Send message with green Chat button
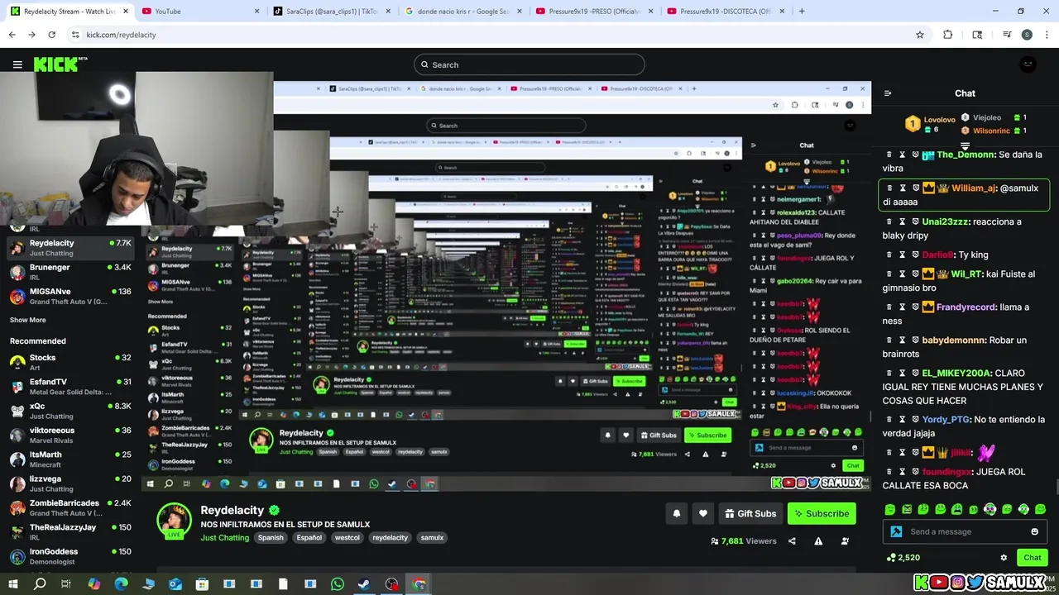Image resolution: width=1059 pixels, height=595 pixels. tap(1032, 558)
